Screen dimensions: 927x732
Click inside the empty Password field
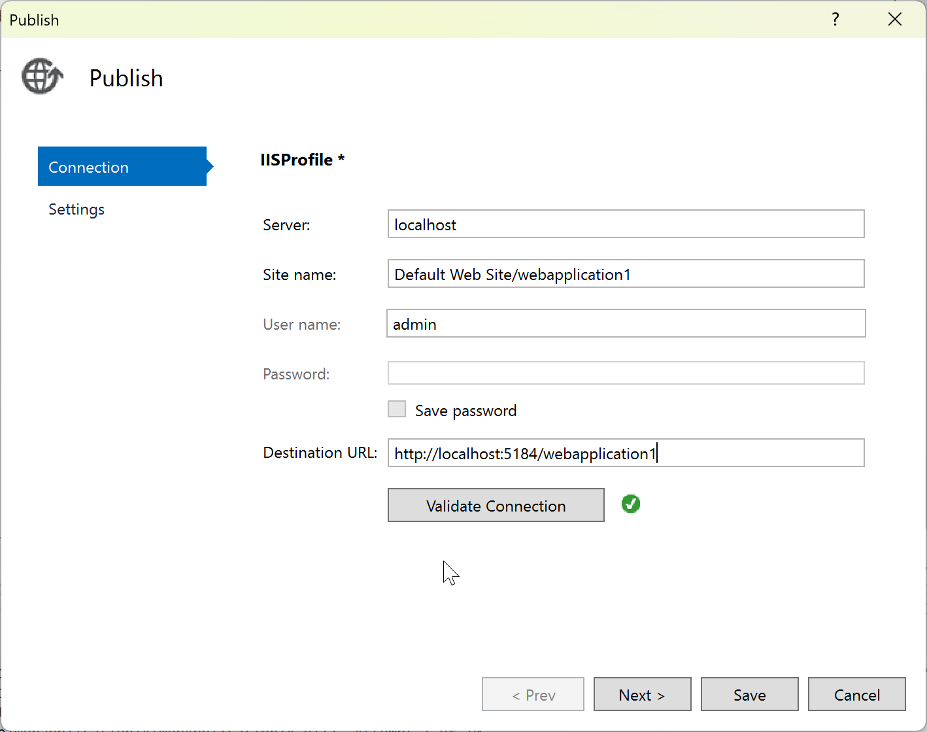[x=625, y=373]
